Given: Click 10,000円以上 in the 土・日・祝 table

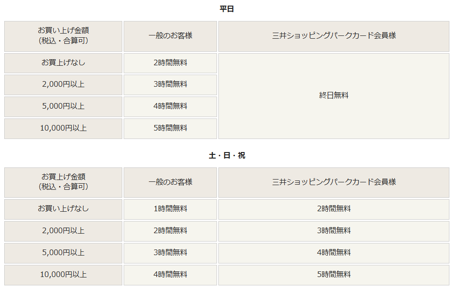Looking at the screenshot, I should coord(63,275).
